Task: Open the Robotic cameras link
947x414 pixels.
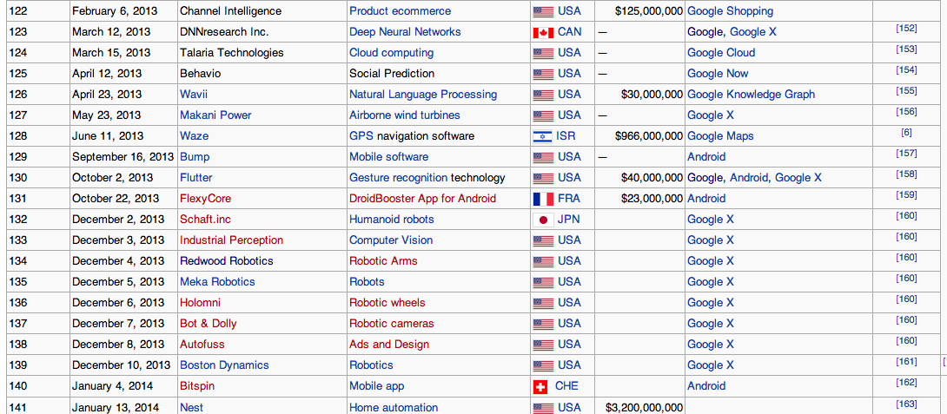Action: [391, 324]
